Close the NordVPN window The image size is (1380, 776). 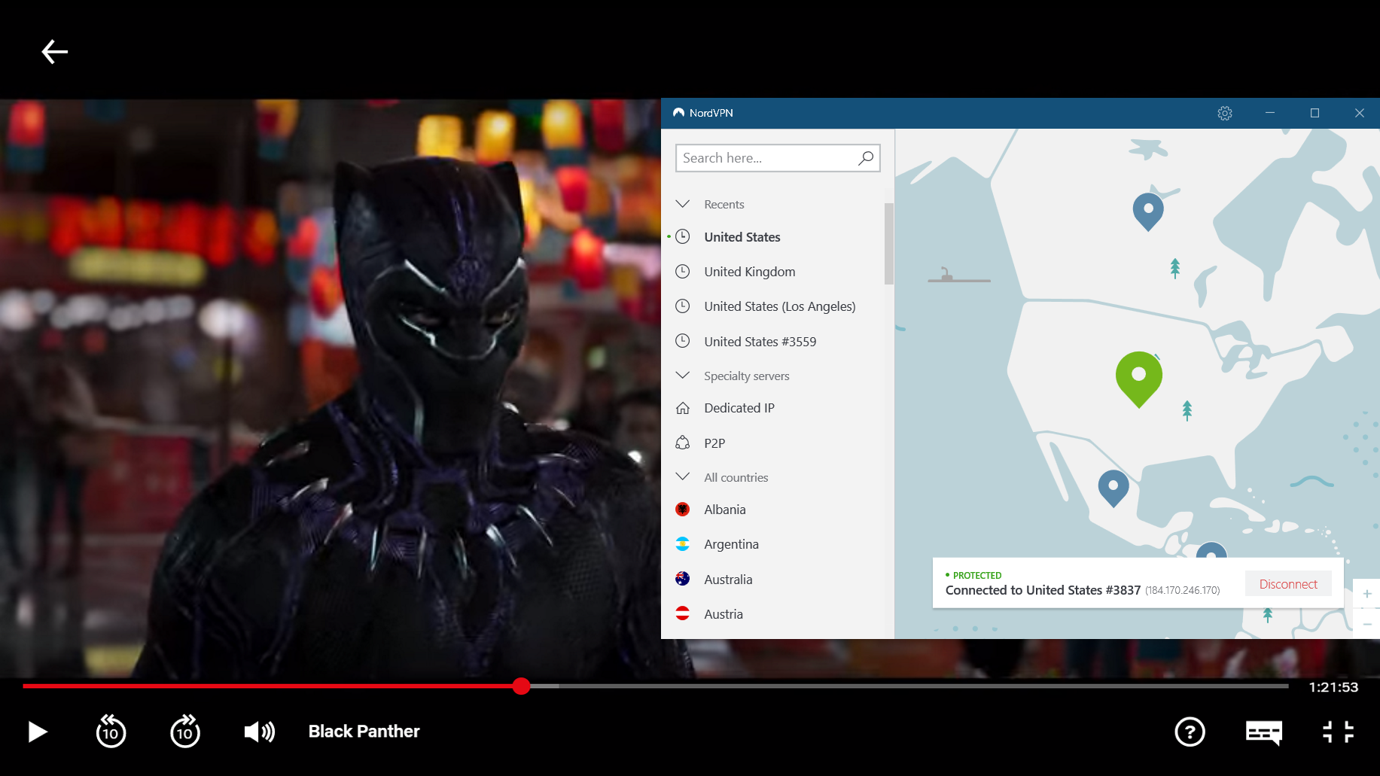(1359, 113)
